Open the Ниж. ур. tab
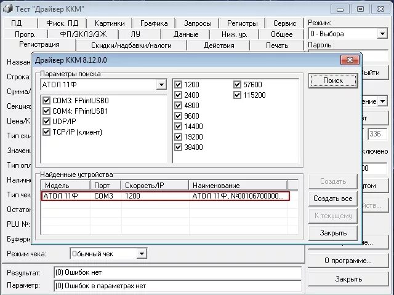The width and height of the screenshot is (394, 295). pos(235,34)
